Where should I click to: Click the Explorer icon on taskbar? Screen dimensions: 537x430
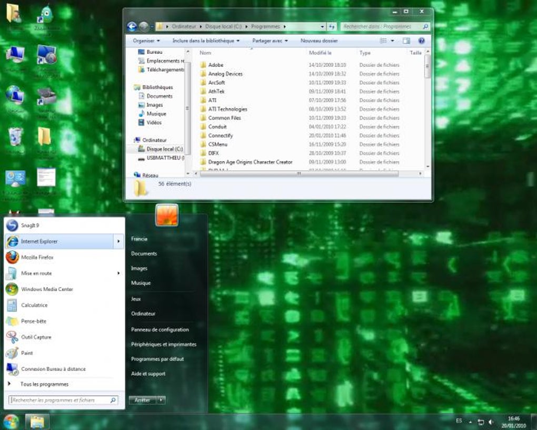[37, 422]
